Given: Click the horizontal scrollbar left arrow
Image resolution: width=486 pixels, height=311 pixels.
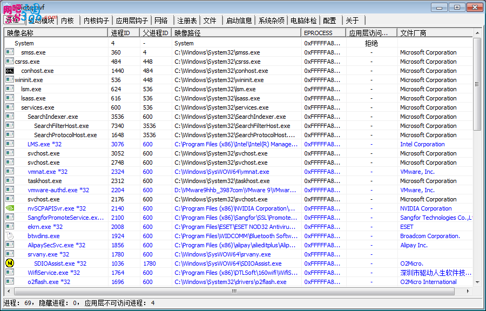Looking at the screenshot, I should (x=9, y=291).
